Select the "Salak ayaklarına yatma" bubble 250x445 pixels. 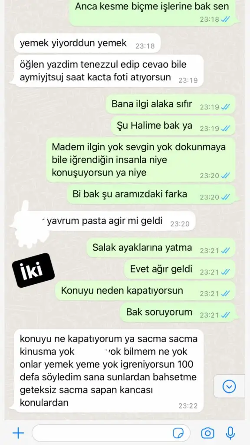(161, 248)
